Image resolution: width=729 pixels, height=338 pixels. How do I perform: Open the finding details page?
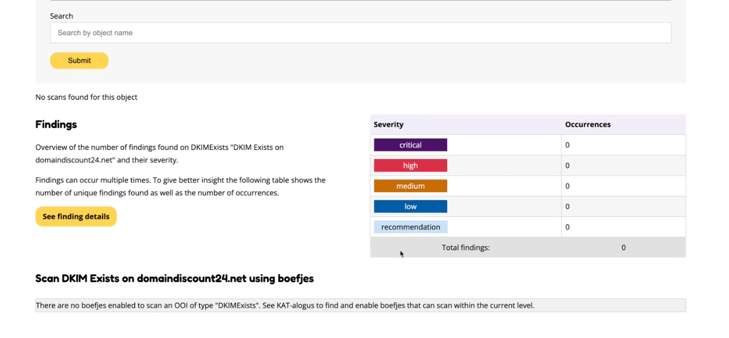pos(76,216)
